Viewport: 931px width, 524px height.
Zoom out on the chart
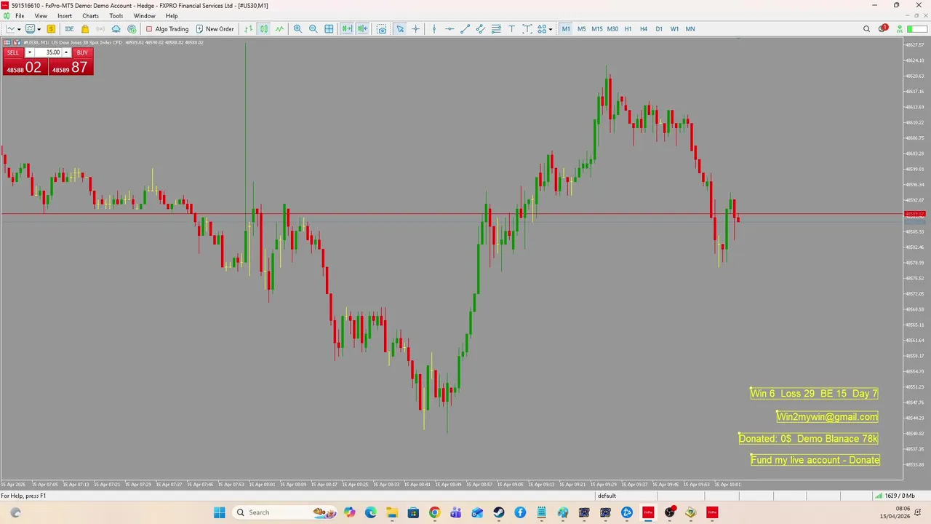[x=313, y=29]
